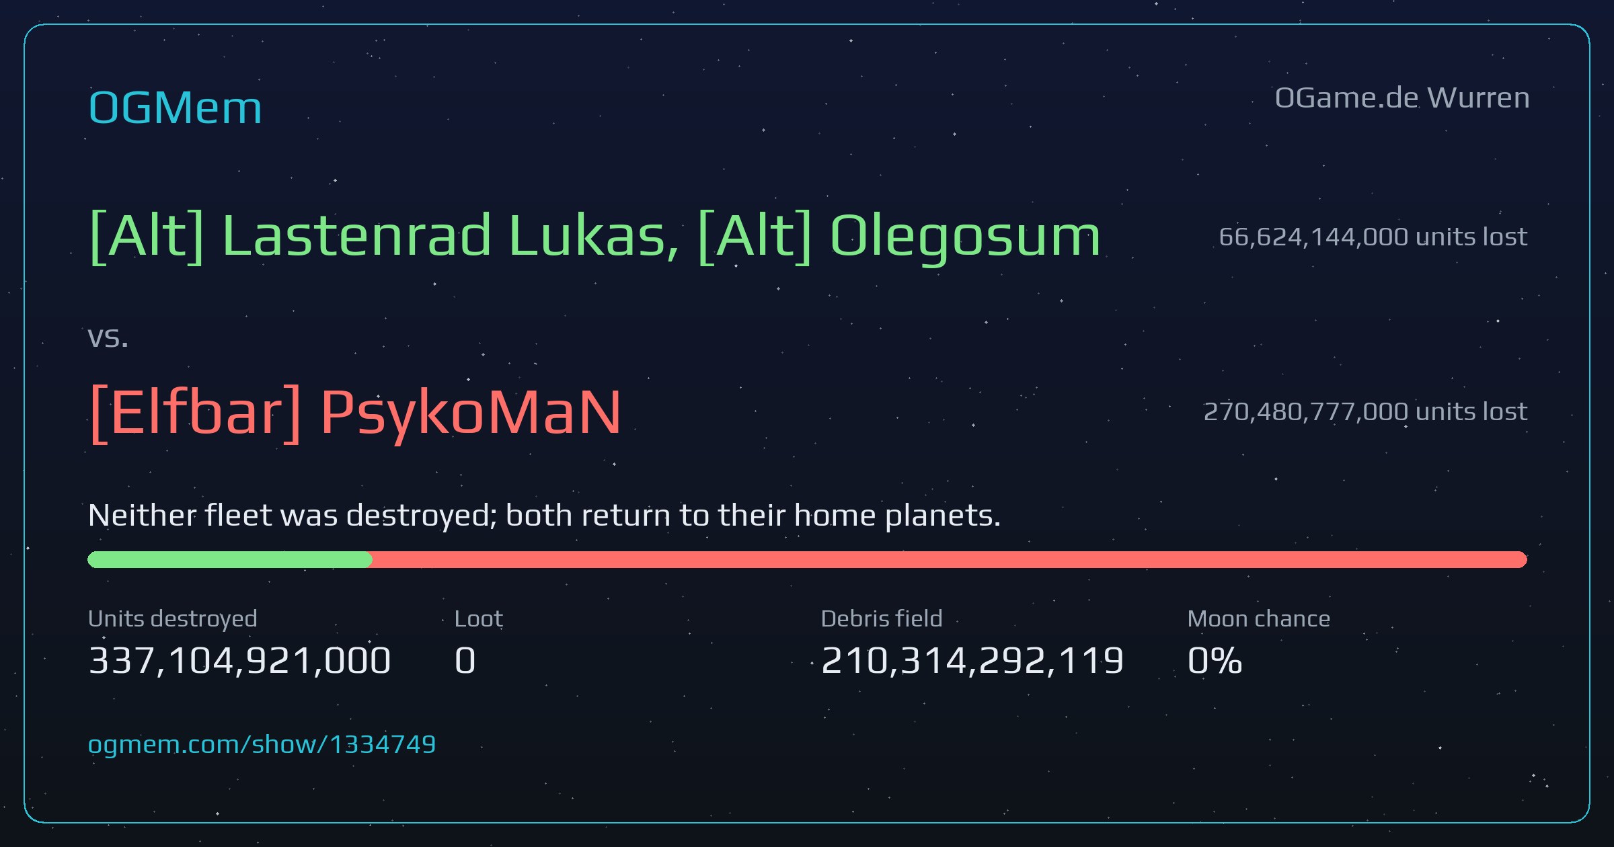This screenshot has width=1614, height=847.
Task: Click the OGame.de Wurren server label
Action: pyautogui.click(x=1402, y=98)
